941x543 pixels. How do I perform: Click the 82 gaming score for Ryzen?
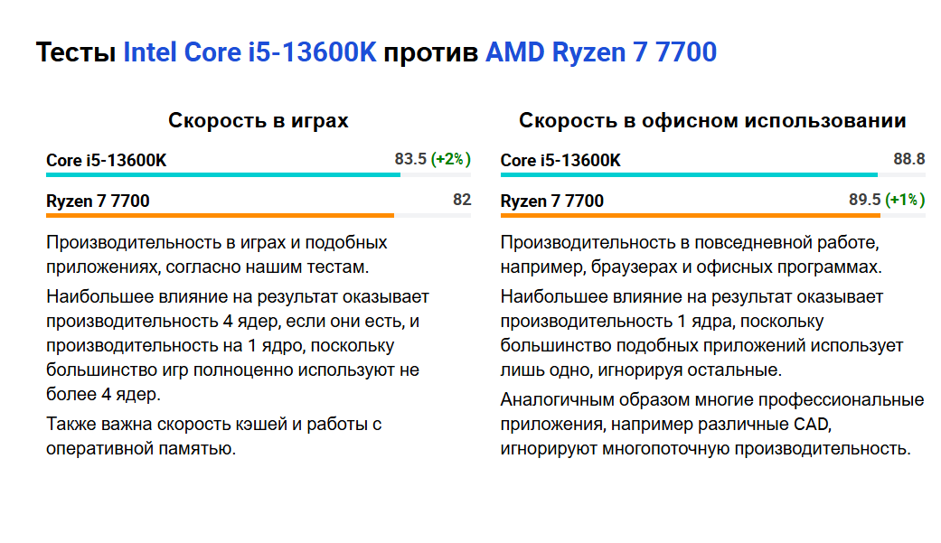coord(462,200)
